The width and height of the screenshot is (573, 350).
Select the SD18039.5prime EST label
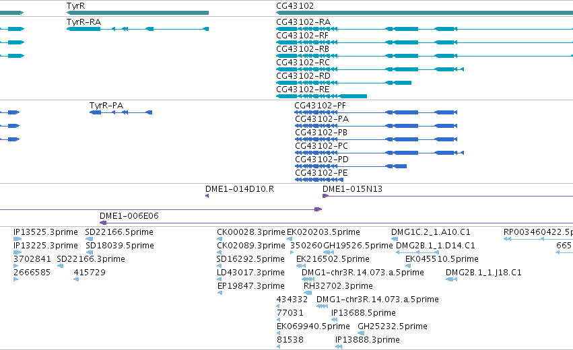(x=119, y=246)
